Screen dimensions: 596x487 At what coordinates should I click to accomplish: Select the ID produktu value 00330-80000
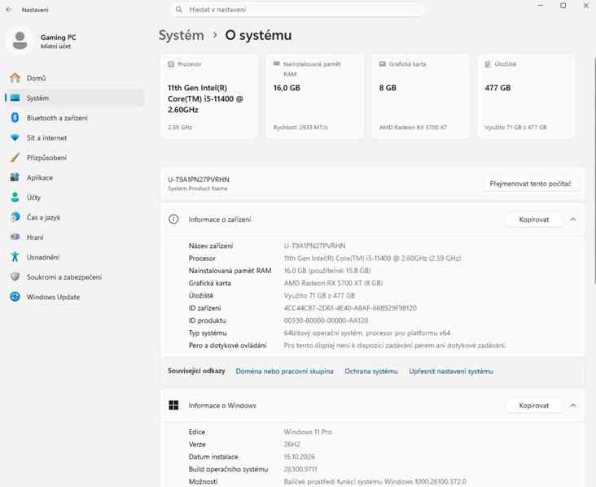point(326,320)
